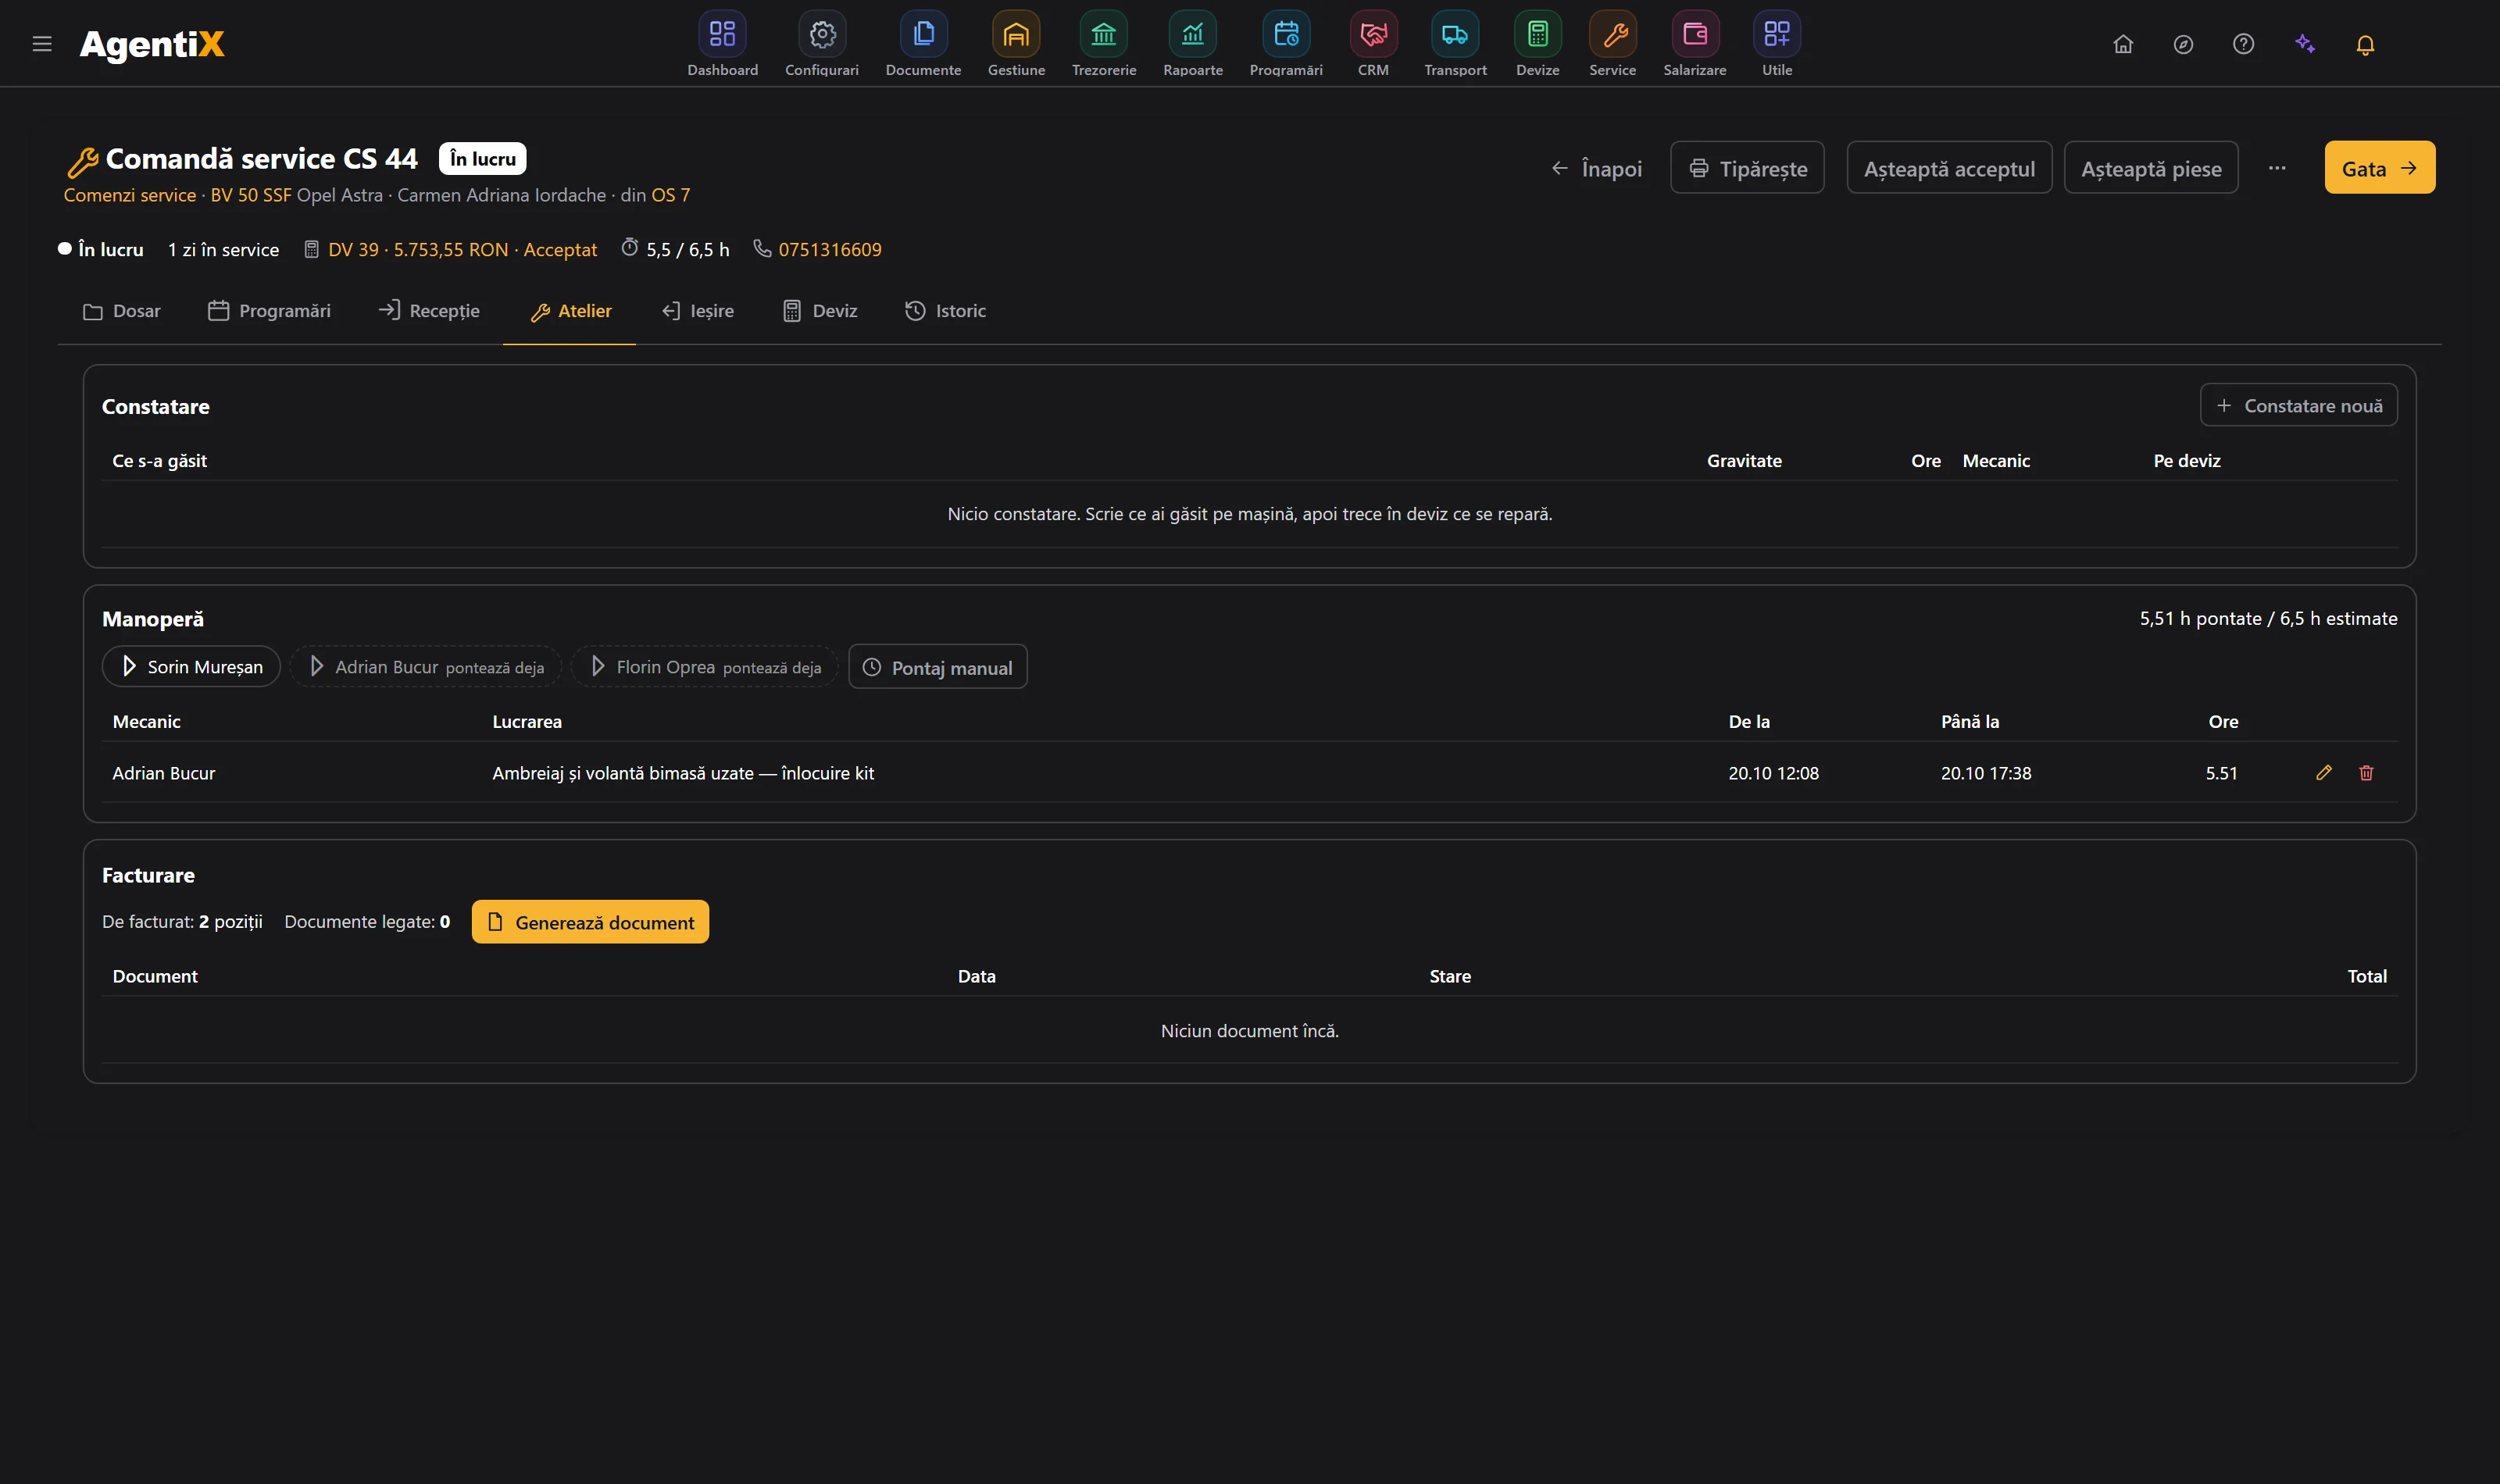Click the Generează document button
The width and height of the screenshot is (2500, 1484).
tap(590, 922)
